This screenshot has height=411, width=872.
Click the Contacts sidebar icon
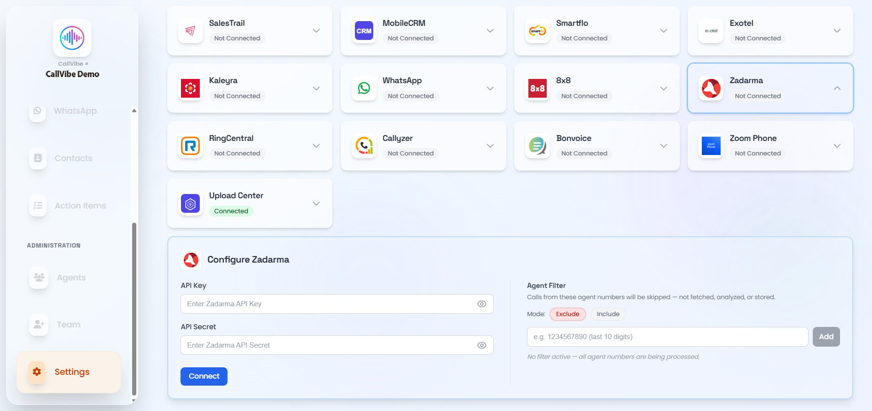tap(38, 158)
